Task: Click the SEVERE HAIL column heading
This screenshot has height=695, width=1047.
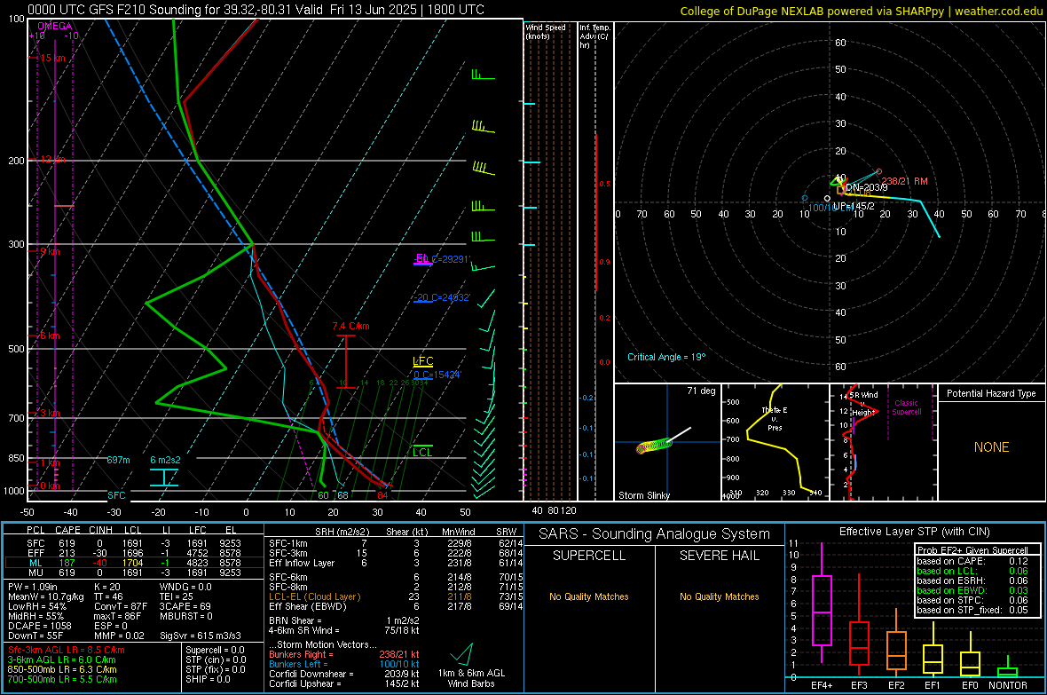Action: [x=719, y=556]
